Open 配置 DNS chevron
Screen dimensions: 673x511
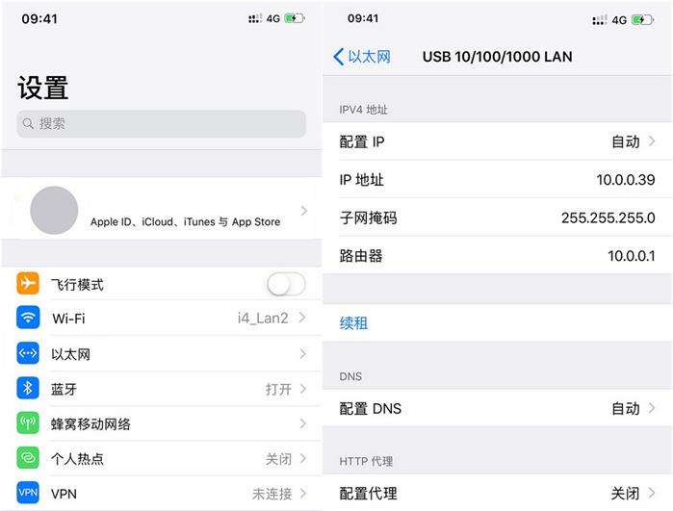[x=652, y=408]
